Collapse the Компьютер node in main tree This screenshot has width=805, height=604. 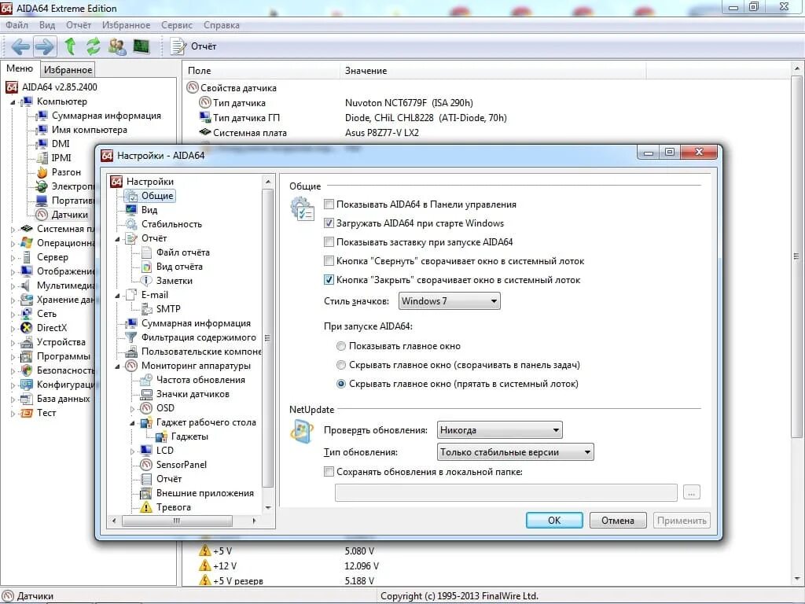pyautogui.click(x=13, y=102)
